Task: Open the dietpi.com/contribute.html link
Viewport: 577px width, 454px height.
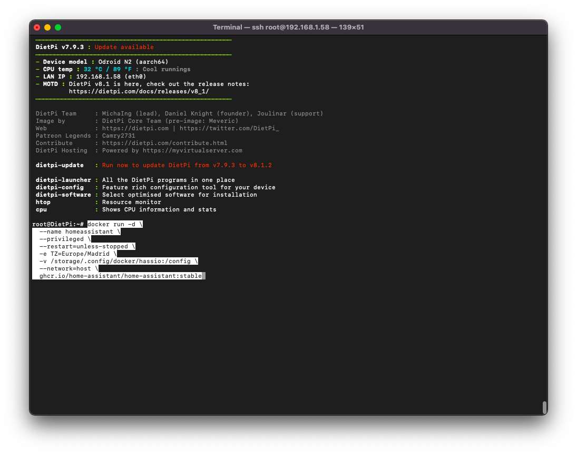Action: 164,143
